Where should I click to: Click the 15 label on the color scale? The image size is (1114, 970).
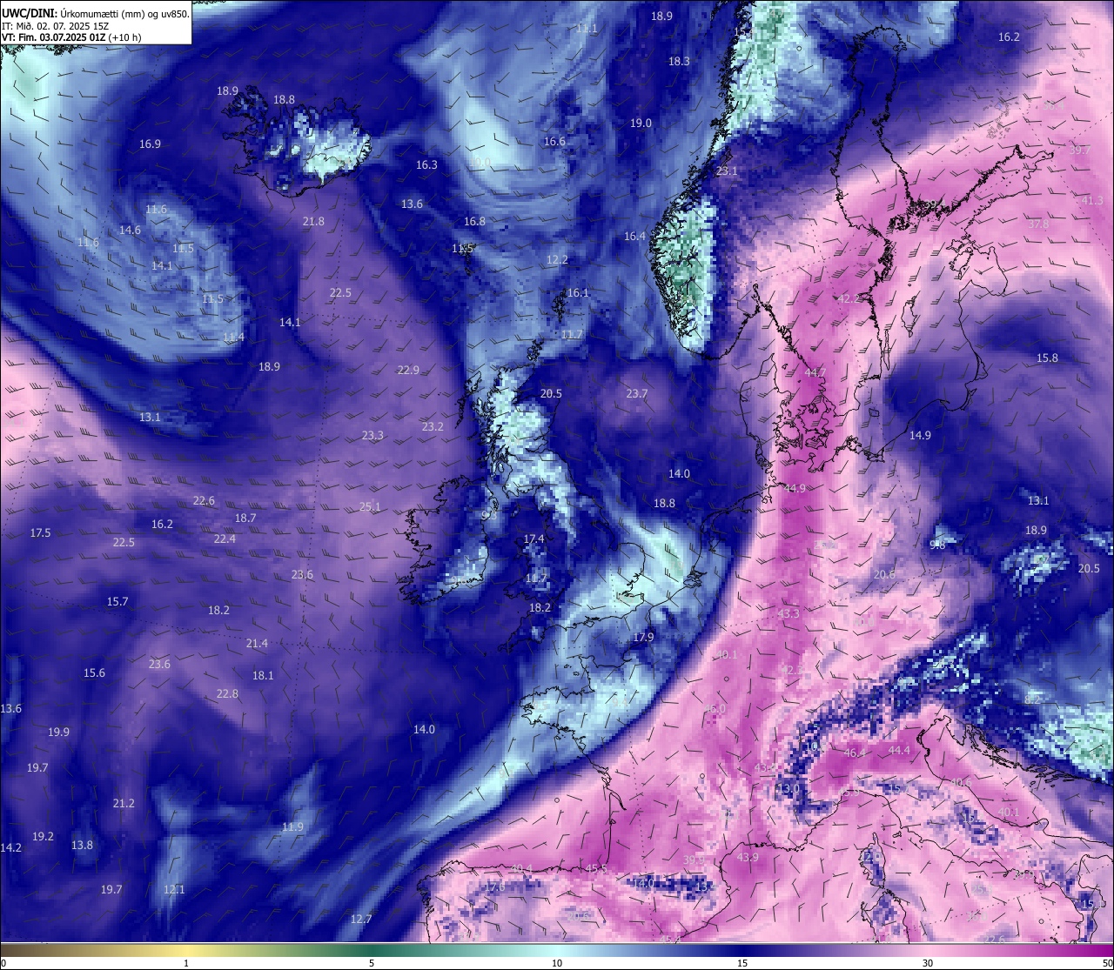(x=742, y=963)
